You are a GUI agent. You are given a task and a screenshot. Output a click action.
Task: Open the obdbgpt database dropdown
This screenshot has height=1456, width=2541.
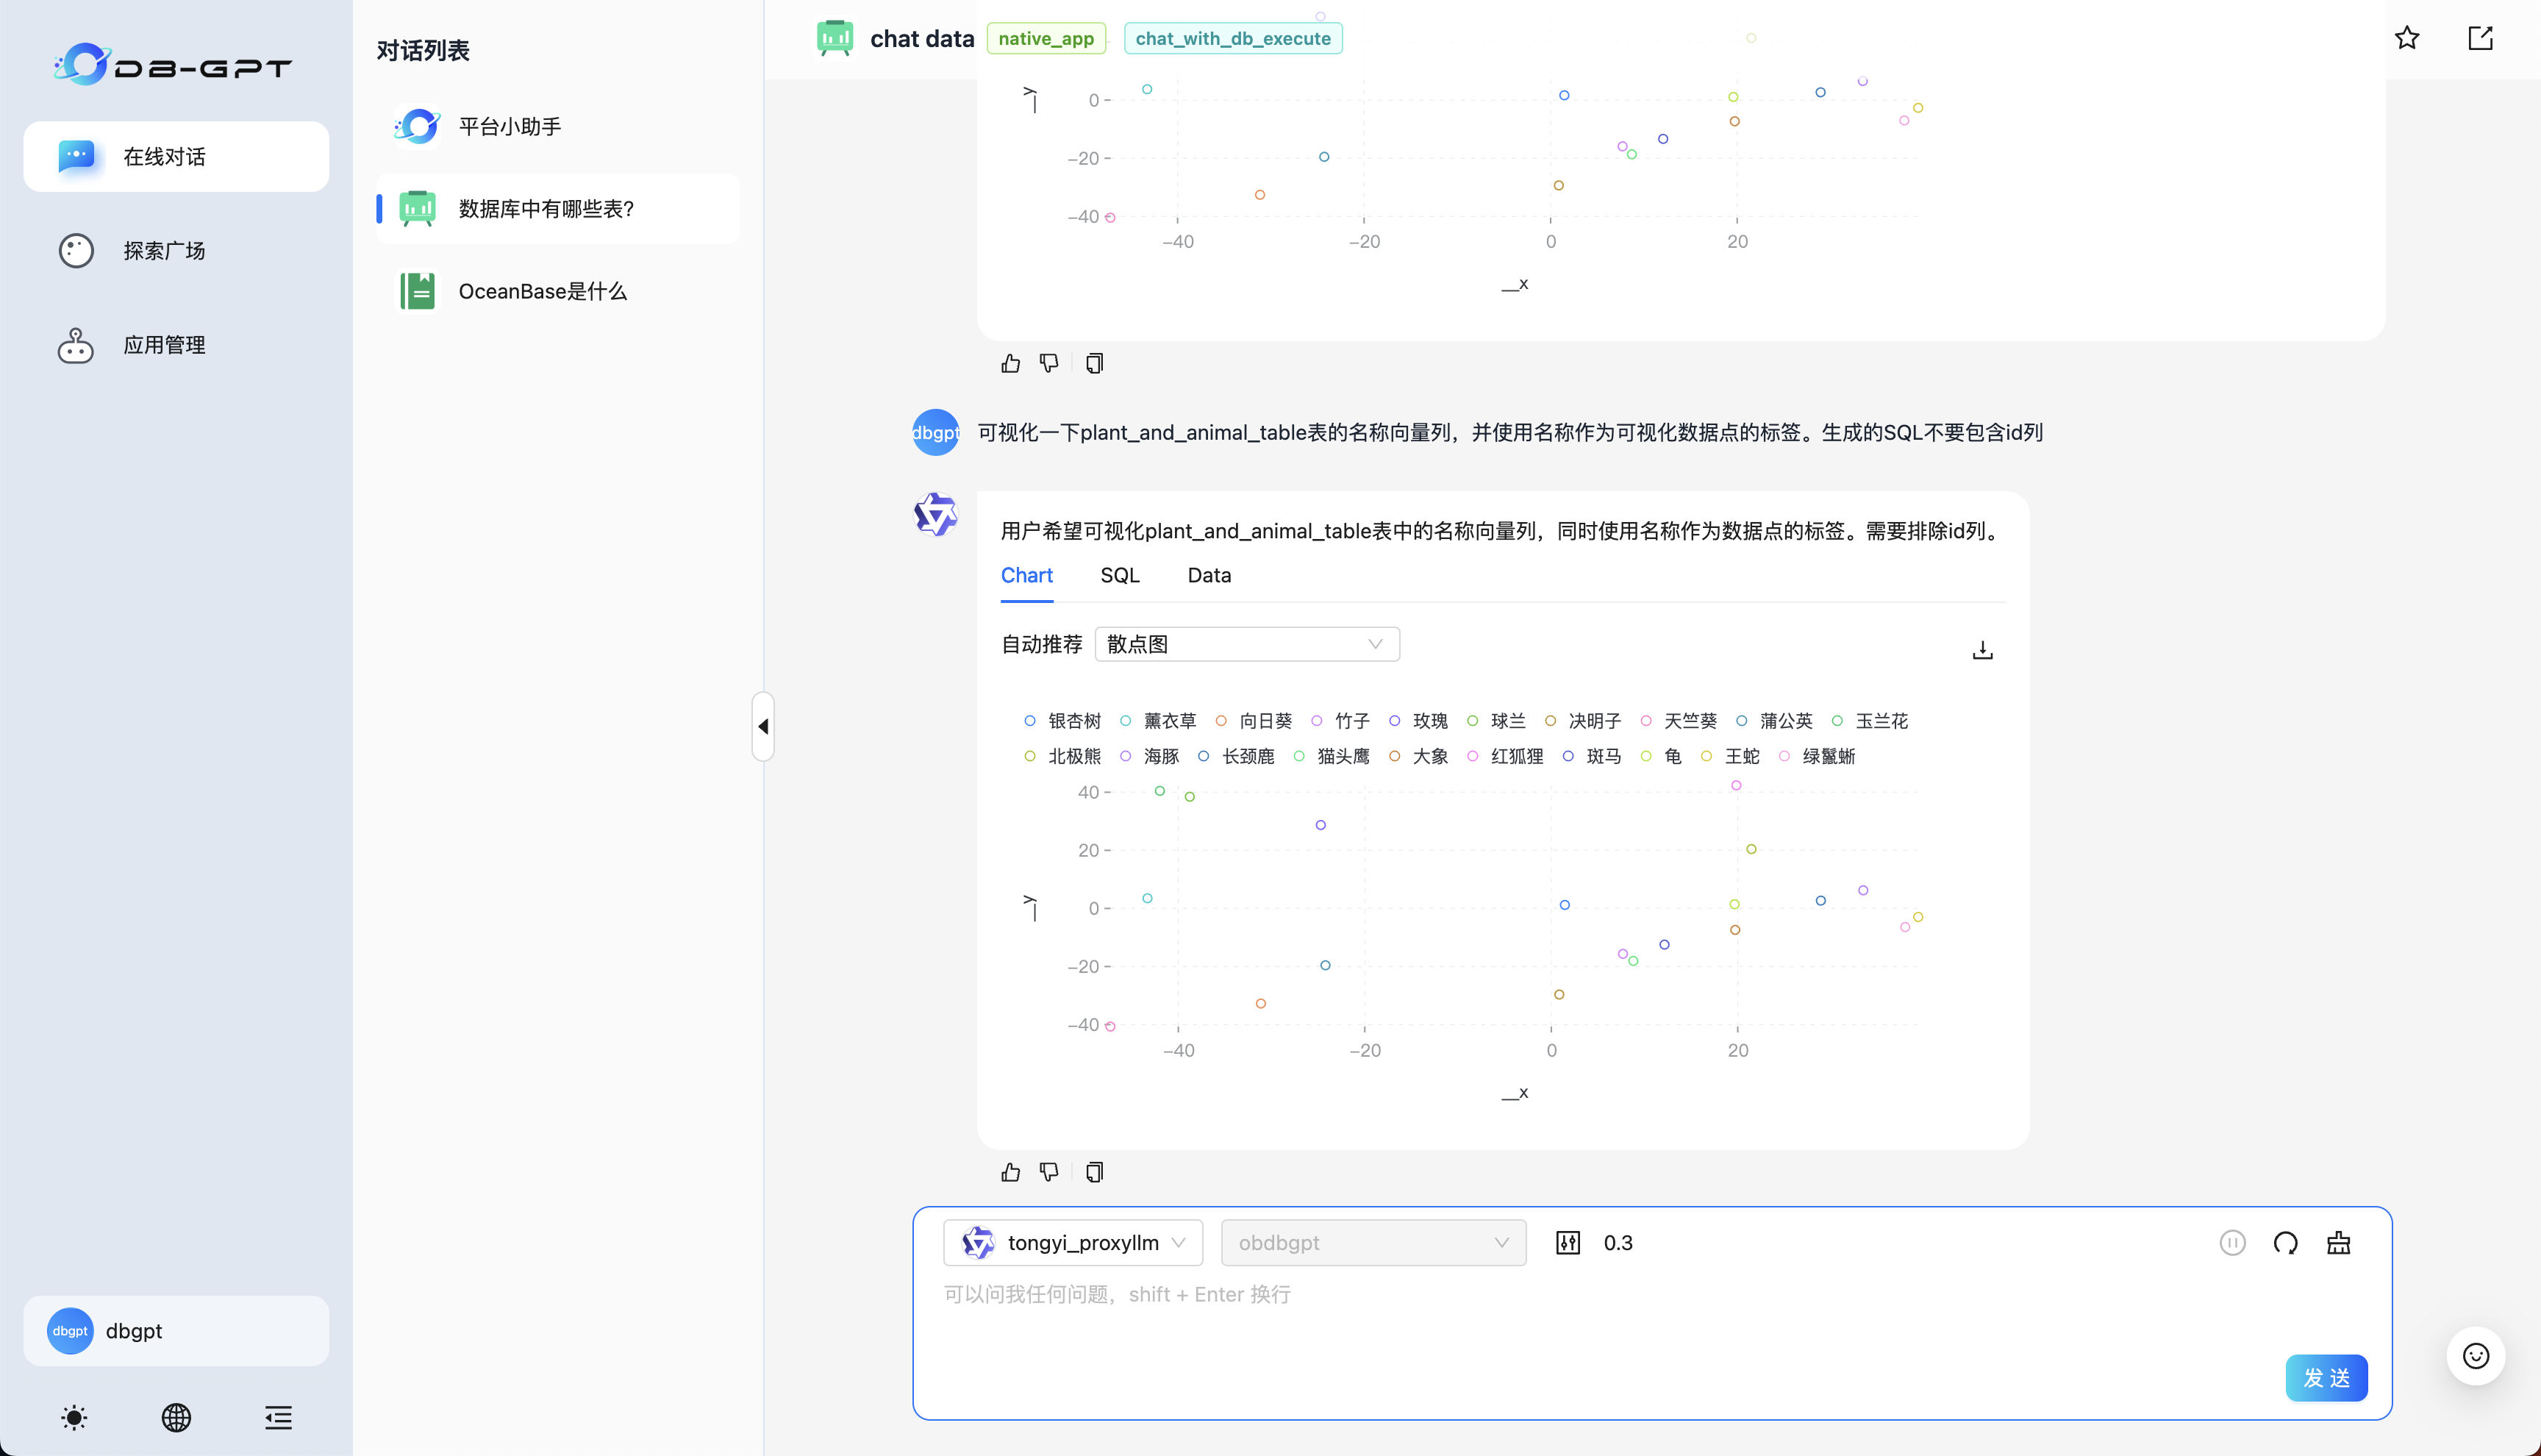point(1373,1242)
